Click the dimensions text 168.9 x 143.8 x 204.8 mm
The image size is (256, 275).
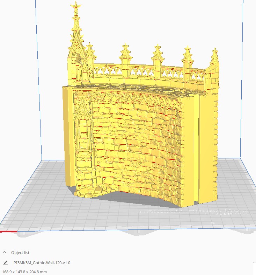coord(24,272)
